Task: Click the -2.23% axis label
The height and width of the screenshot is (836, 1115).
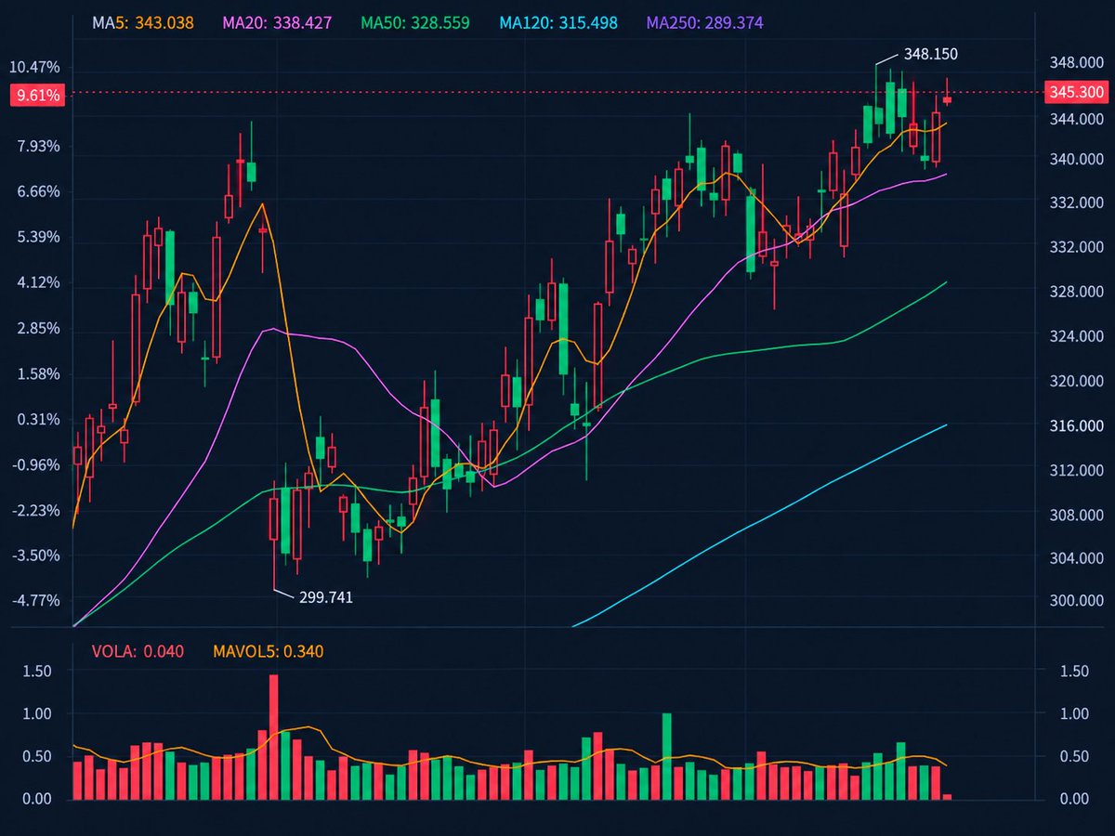Action: (35, 510)
